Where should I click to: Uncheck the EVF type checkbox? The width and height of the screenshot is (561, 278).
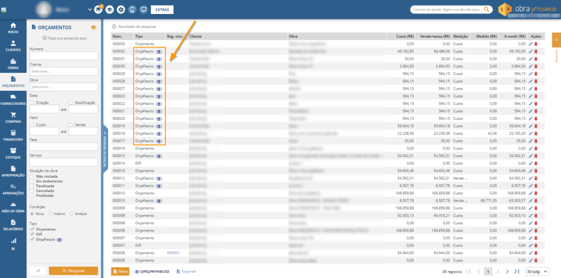pyautogui.click(x=32, y=234)
